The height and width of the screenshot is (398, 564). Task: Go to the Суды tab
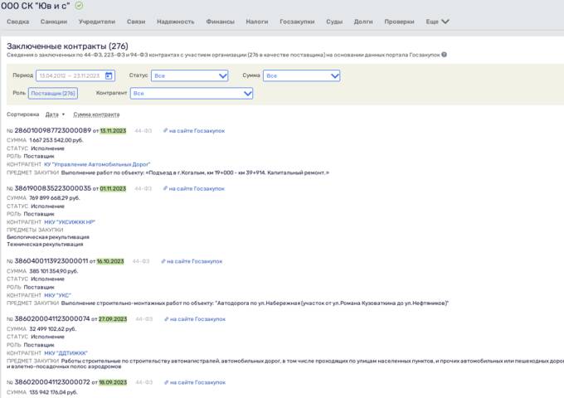334,22
